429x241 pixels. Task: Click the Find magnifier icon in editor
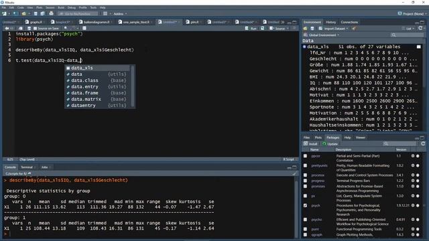[x=66, y=28]
